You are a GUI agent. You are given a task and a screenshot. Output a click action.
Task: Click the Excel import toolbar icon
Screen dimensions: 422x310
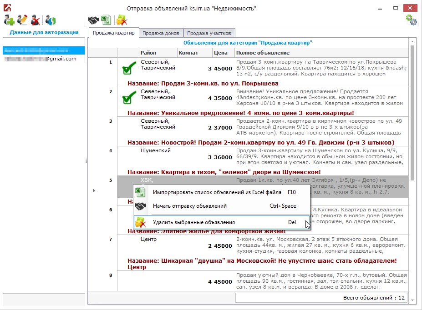(106, 20)
